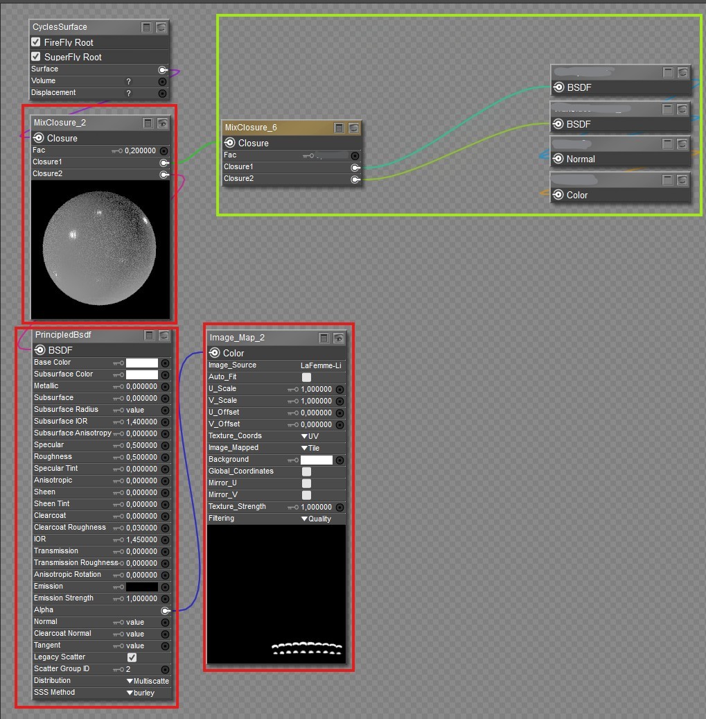Image resolution: width=706 pixels, height=719 pixels.
Task: Uncheck the SuperFly Root checkbox
Action: point(36,56)
